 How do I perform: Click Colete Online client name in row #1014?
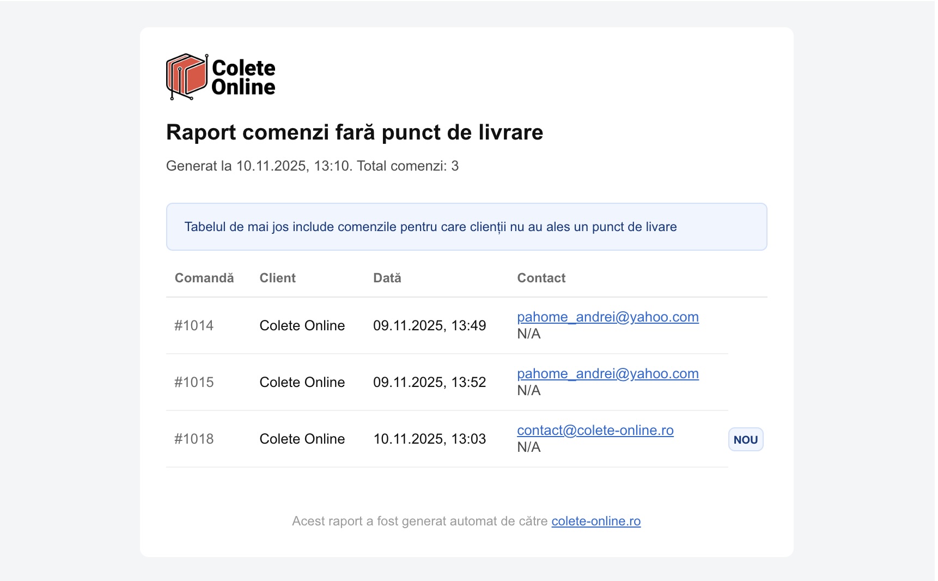point(302,325)
